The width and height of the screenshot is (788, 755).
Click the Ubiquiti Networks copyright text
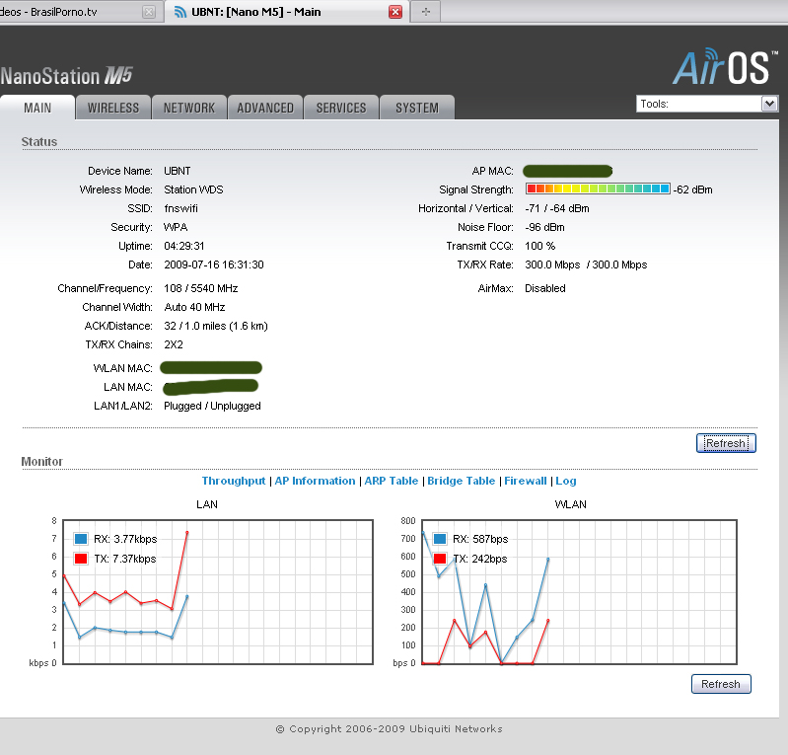pos(389,728)
